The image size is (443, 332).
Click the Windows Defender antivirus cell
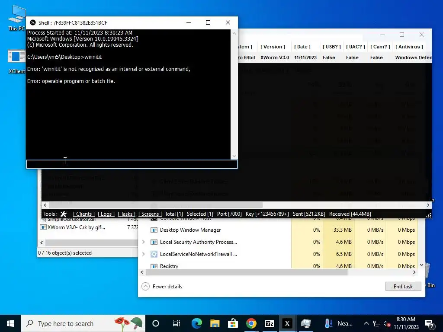point(413,57)
